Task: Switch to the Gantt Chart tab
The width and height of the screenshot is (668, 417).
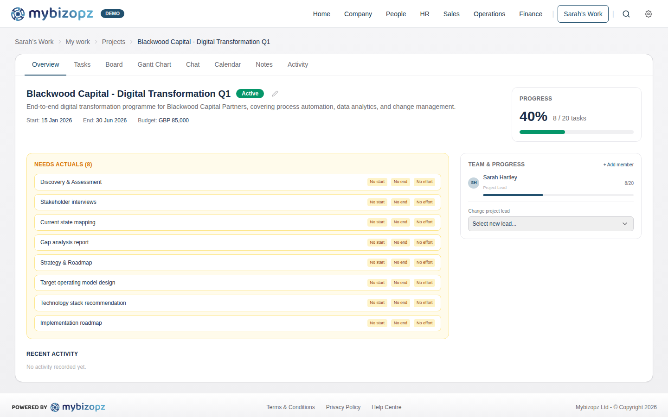Action: 154,64
